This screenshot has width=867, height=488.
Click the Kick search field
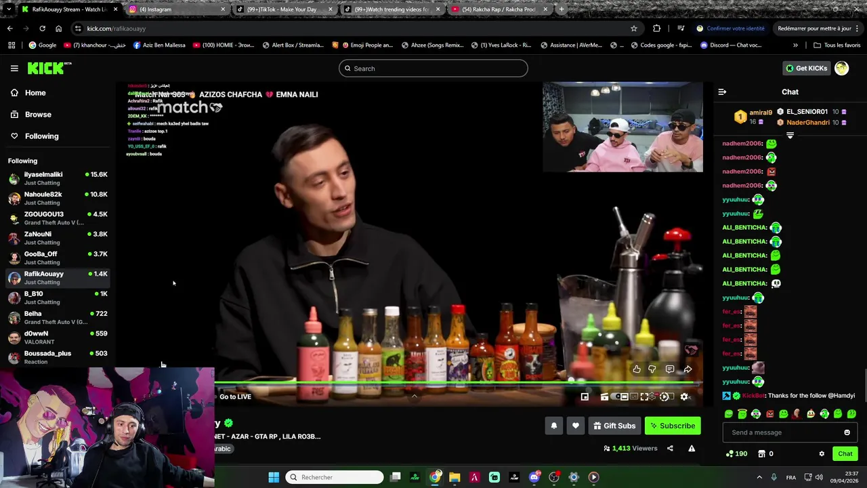433,68
